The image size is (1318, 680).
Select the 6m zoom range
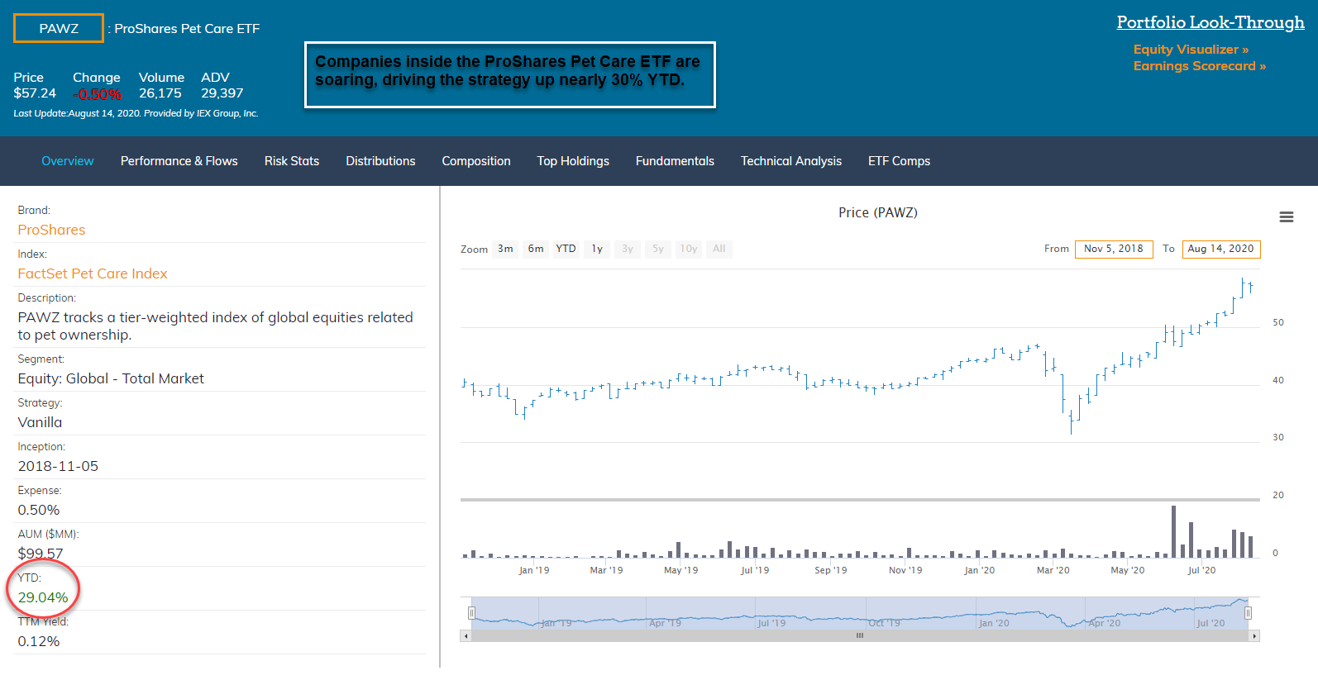point(536,249)
